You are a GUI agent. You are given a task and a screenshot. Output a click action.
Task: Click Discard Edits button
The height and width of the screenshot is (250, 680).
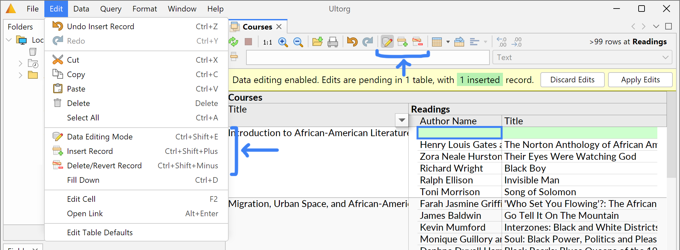[x=572, y=80]
